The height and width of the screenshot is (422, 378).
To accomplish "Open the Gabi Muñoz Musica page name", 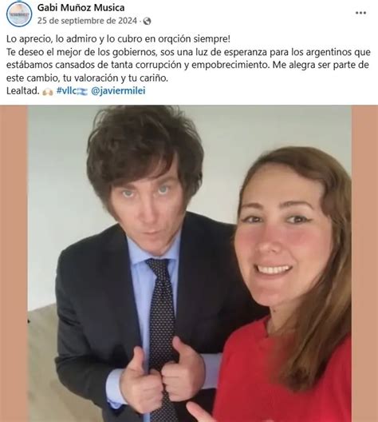I will coord(81,7).
